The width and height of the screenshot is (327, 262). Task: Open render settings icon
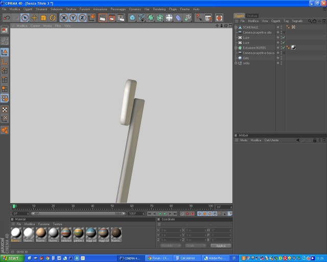coord(121,18)
